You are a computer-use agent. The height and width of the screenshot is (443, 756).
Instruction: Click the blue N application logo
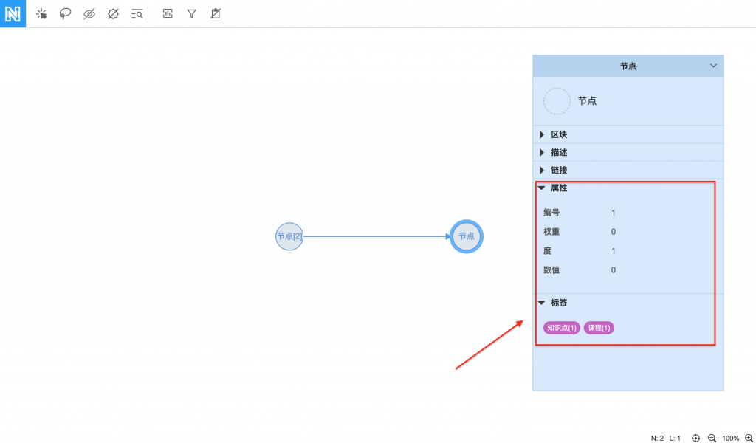[13, 13]
